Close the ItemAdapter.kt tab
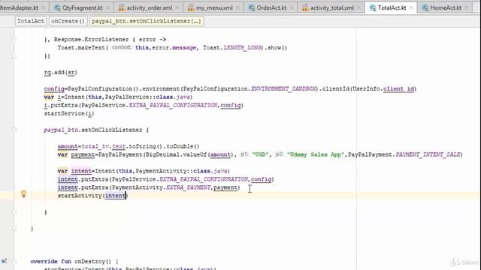The width and height of the screenshot is (481, 270). pyautogui.click(x=44, y=8)
